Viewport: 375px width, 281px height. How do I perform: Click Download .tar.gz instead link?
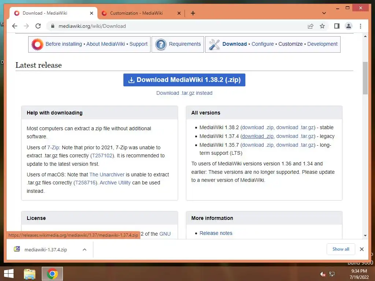point(185,93)
